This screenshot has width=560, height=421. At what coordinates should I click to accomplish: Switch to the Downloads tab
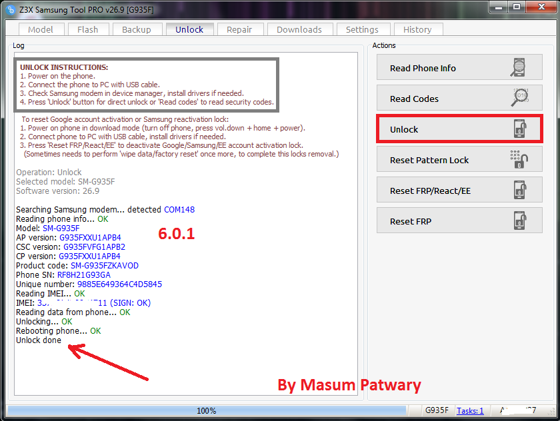coord(299,29)
